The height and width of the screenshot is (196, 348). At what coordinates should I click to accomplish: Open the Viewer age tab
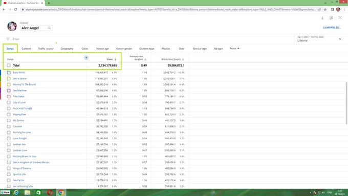click(x=102, y=49)
